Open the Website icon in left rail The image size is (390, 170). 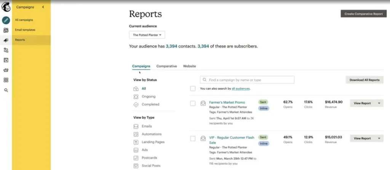tap(6, 60)
